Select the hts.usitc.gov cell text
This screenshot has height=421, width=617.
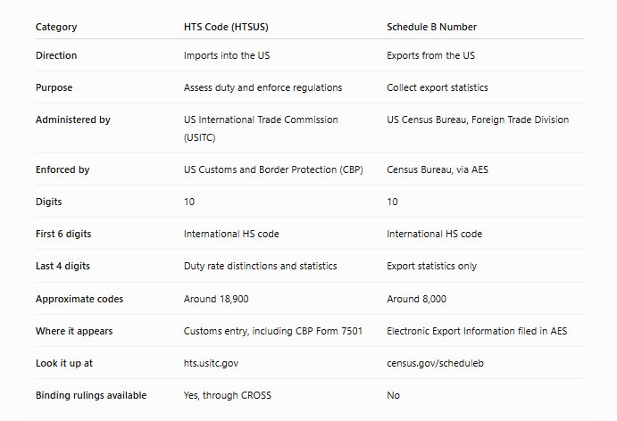(x=211, y=363)
